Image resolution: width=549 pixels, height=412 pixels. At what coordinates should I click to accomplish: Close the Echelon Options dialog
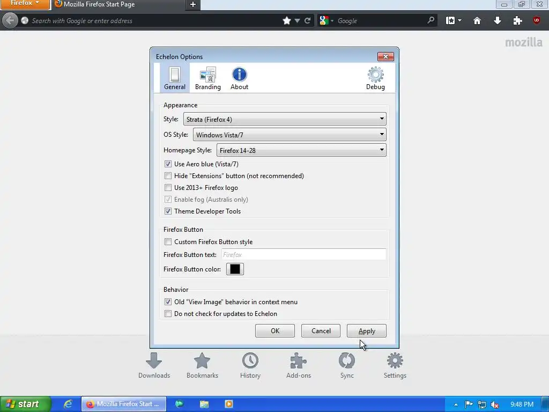click(x=385, y=56)
